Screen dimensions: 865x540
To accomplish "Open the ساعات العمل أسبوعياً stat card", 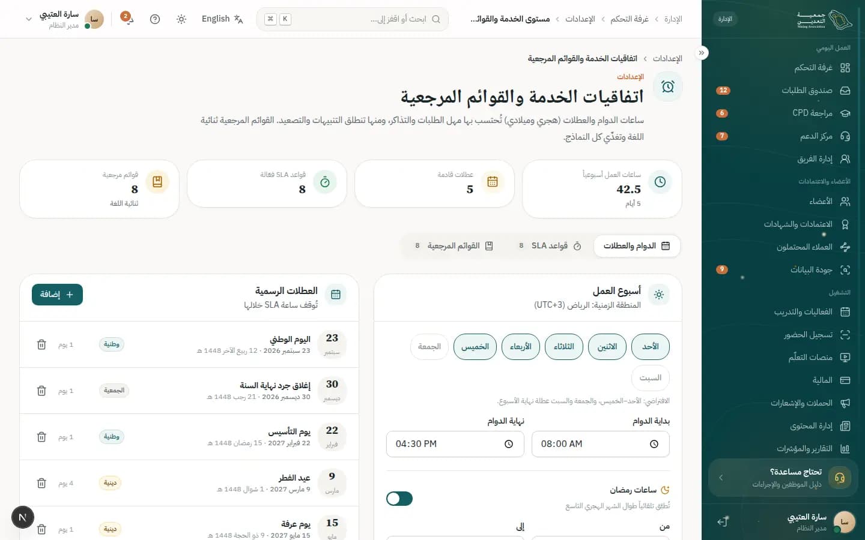I will 602,189.
